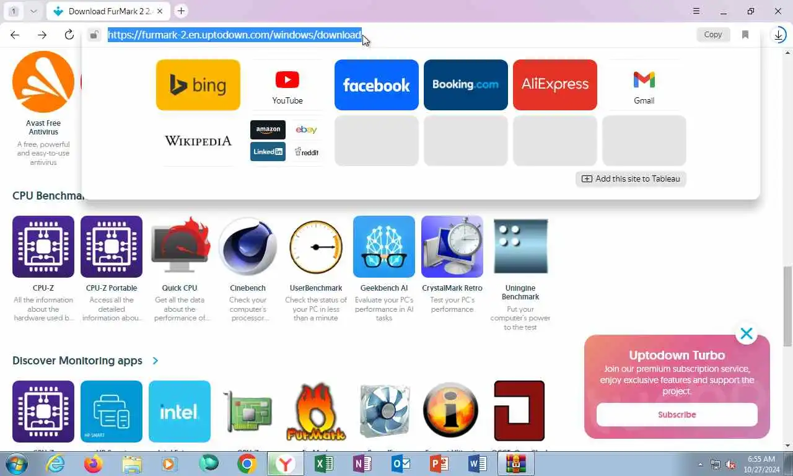The height and width of the screenshot is (476, 793).
Task: Open the AliExpress tile
Action: click(555, 85)
